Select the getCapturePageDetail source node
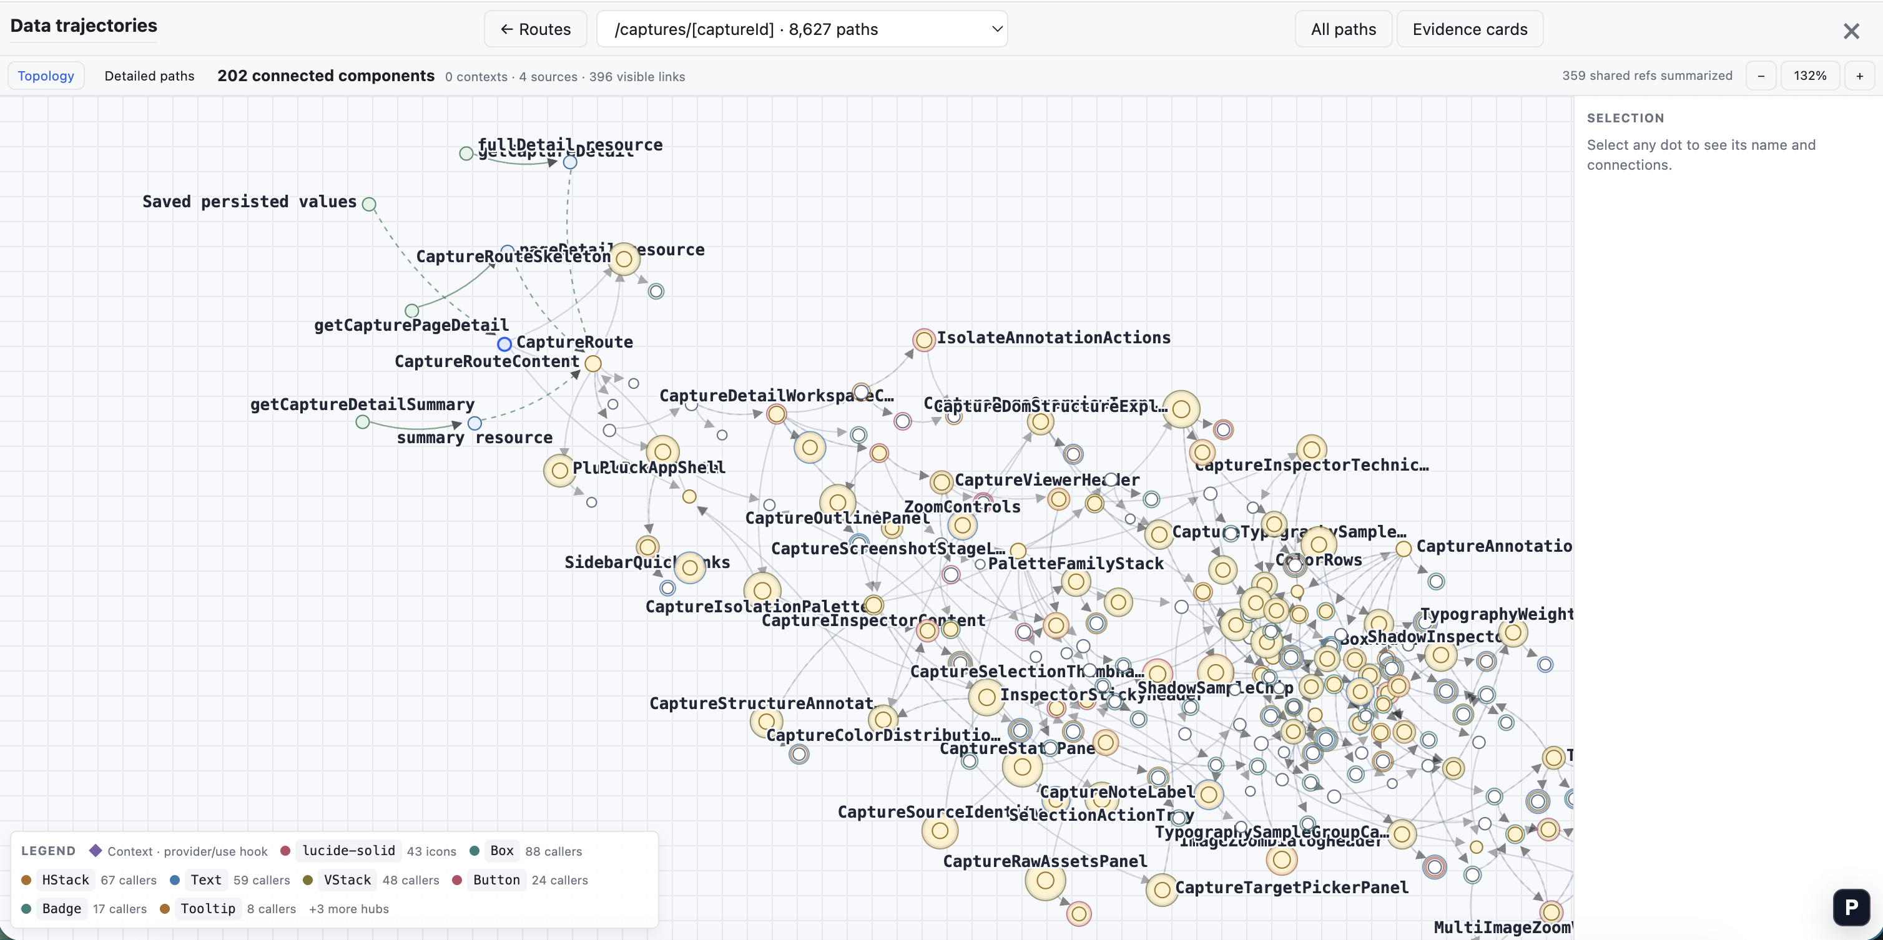Viewport: 1883px width, 940px height. pos(411,311)
